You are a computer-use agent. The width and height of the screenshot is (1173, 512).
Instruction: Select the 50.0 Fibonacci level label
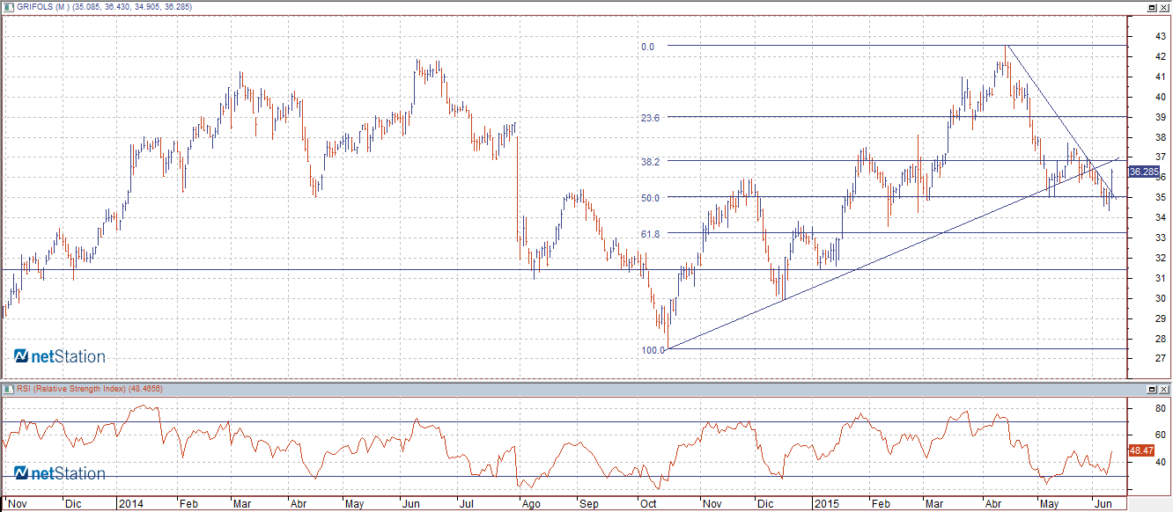click(651, 198)
